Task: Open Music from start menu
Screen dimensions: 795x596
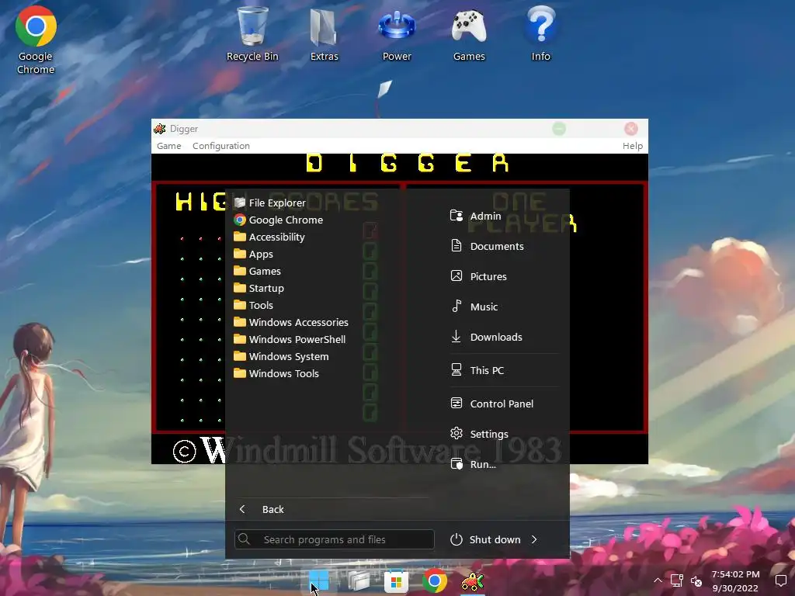Action: point(474,307)
